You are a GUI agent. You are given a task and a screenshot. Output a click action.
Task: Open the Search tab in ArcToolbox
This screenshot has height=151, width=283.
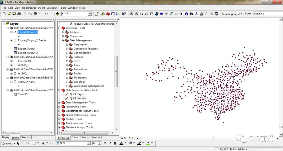(x=85, y=137)
